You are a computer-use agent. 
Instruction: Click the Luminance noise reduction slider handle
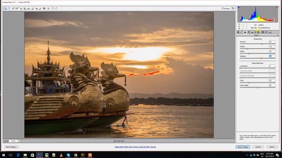[x=240, y=68]
